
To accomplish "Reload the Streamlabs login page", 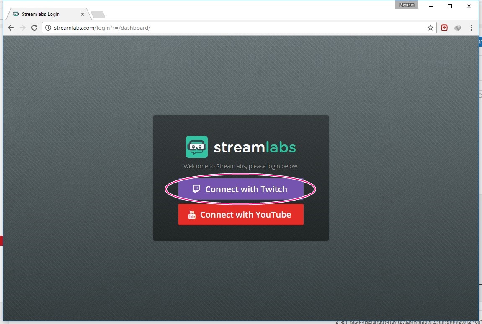I will pyautogui.click(x=34, y=28).
